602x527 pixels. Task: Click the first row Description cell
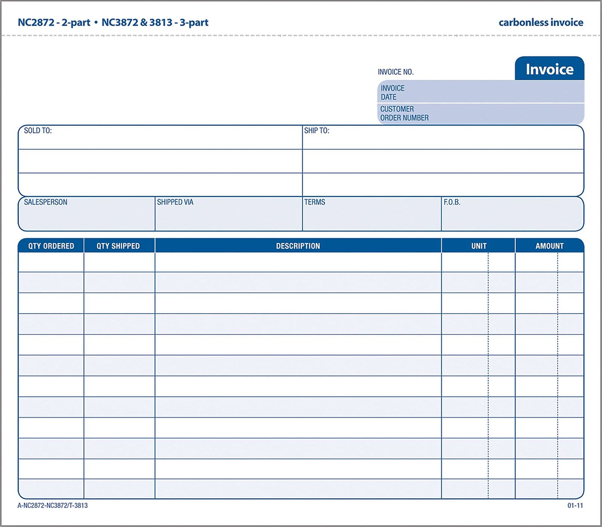pyautogui.click(x=298, y=263)
